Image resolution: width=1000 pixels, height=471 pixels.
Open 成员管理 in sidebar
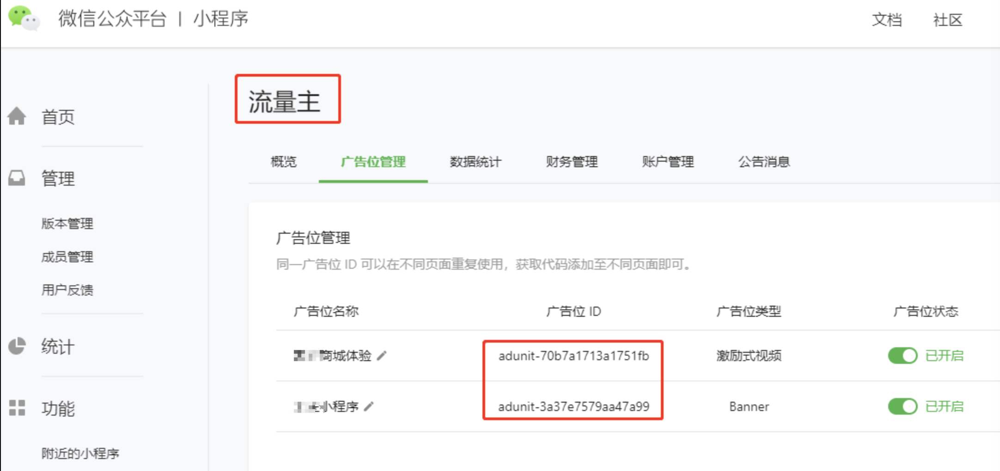point(67,257)
